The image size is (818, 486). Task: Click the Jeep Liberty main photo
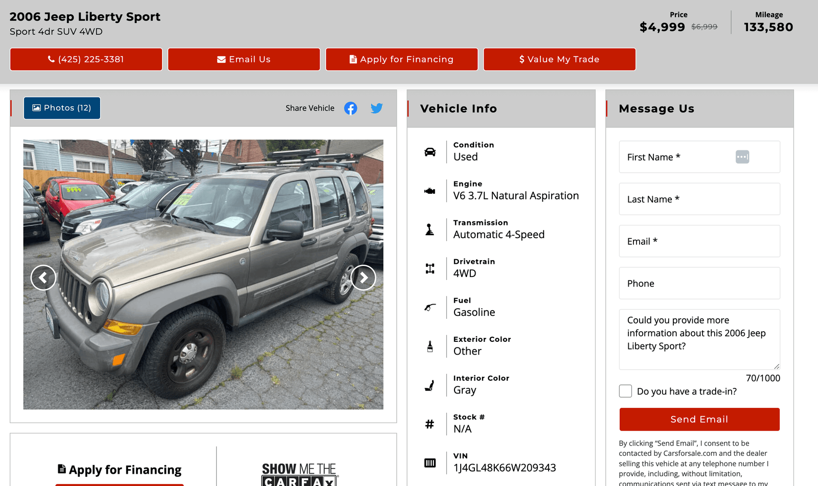(203, 274)
